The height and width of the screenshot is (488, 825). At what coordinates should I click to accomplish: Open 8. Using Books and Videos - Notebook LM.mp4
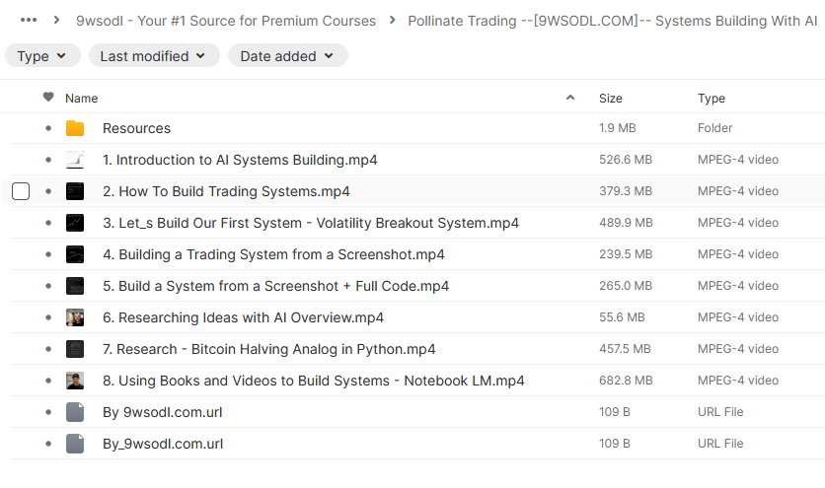[x=314, y=381]
